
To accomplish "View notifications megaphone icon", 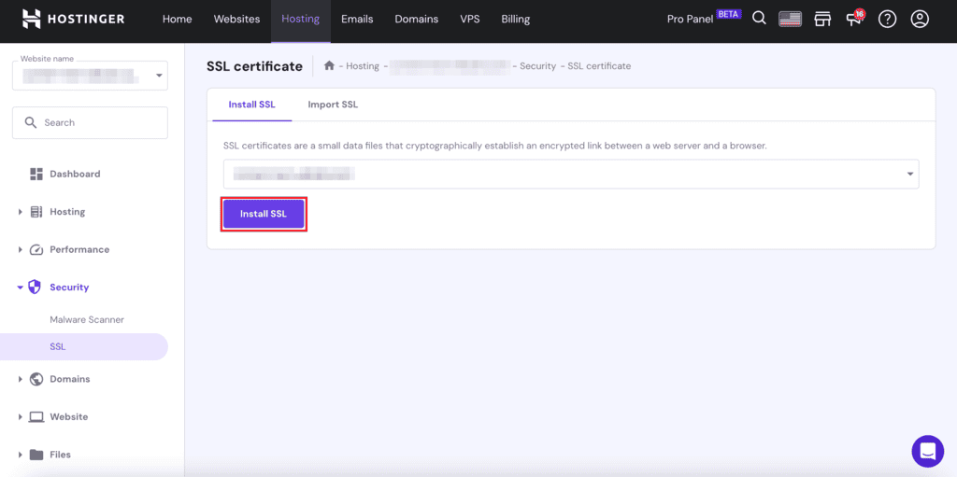I will (854, 19).
